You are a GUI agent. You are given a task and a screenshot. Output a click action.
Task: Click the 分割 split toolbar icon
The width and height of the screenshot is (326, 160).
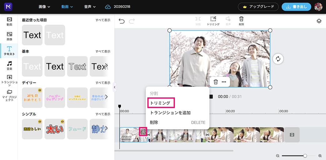pyautogui.click(x=198, y=21)
